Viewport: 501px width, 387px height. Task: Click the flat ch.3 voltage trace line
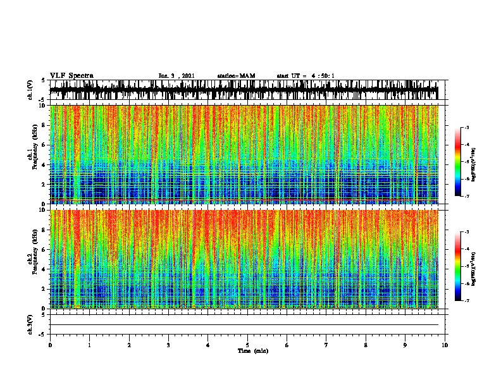point(244,325)
